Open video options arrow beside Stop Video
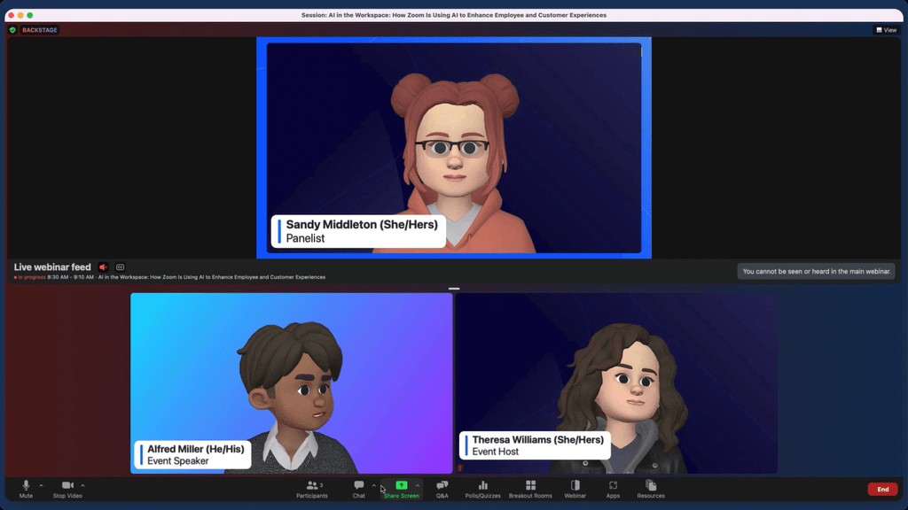Viewport: 908px width, 510px height. (82, 486)
